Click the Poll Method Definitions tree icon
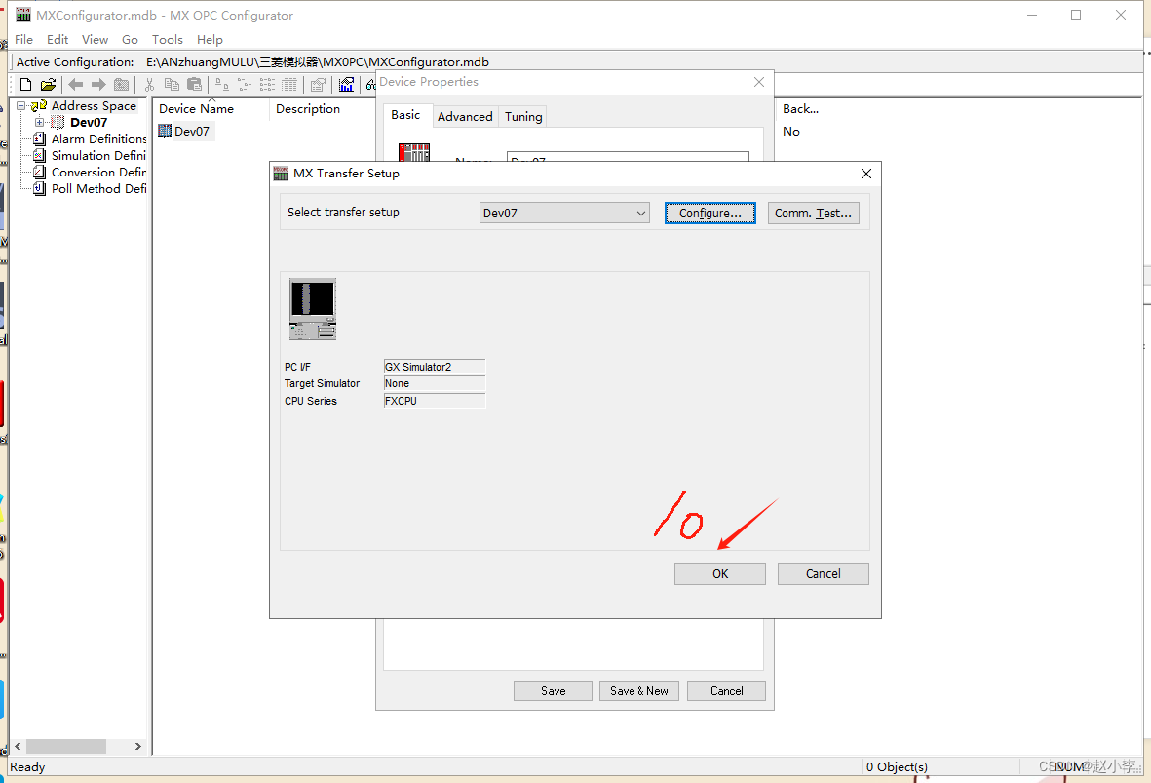Viewport: 1151px width, 783px height. coord(40,189)
